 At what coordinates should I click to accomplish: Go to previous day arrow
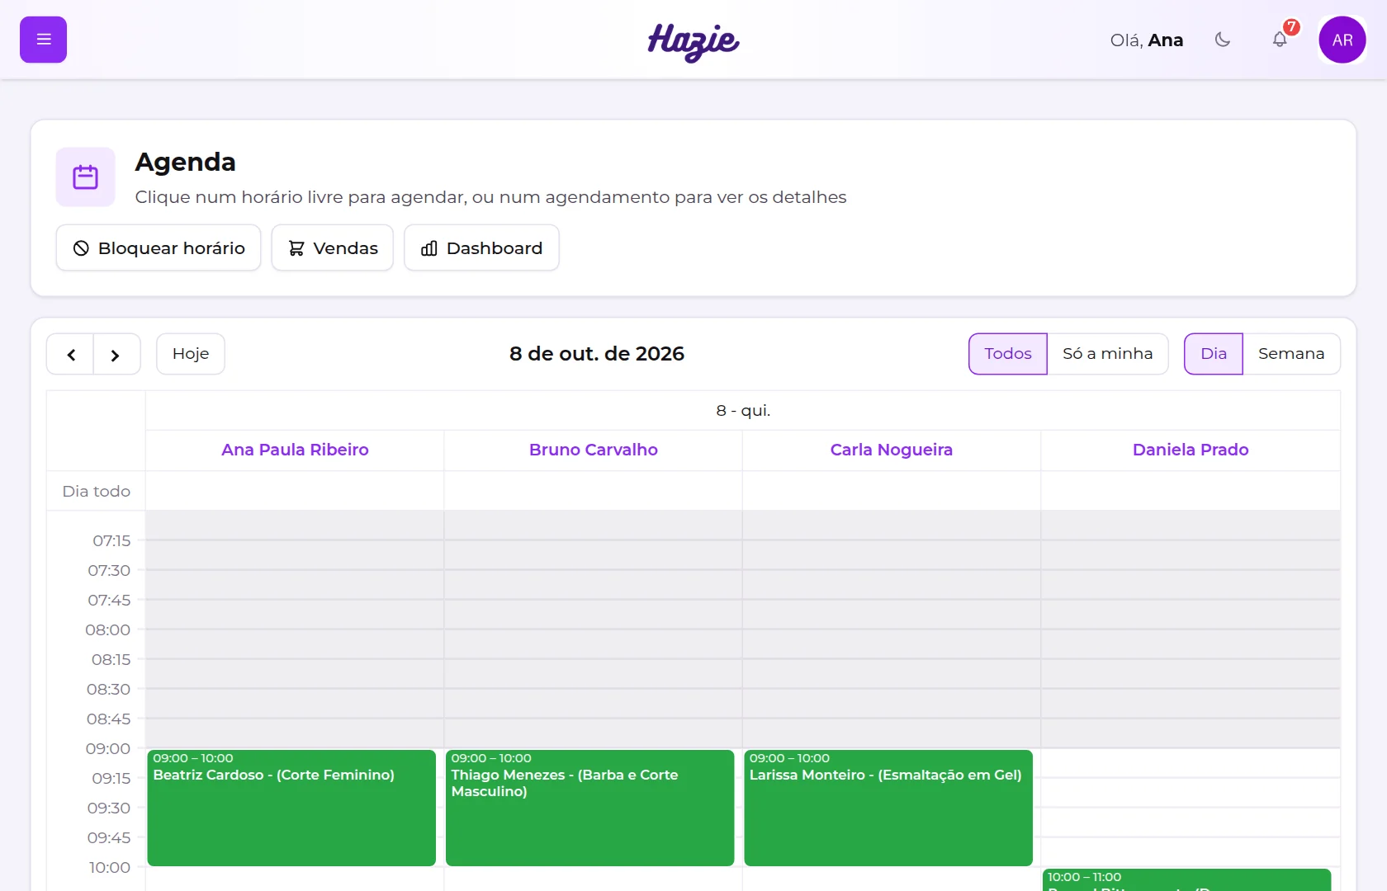pos(71,354)
